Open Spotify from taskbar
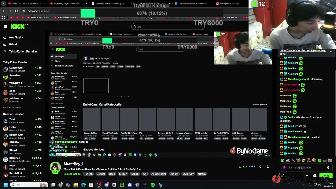Image resolution: width=336 pixels, height=189 pixels. click(x=153, y=185)
